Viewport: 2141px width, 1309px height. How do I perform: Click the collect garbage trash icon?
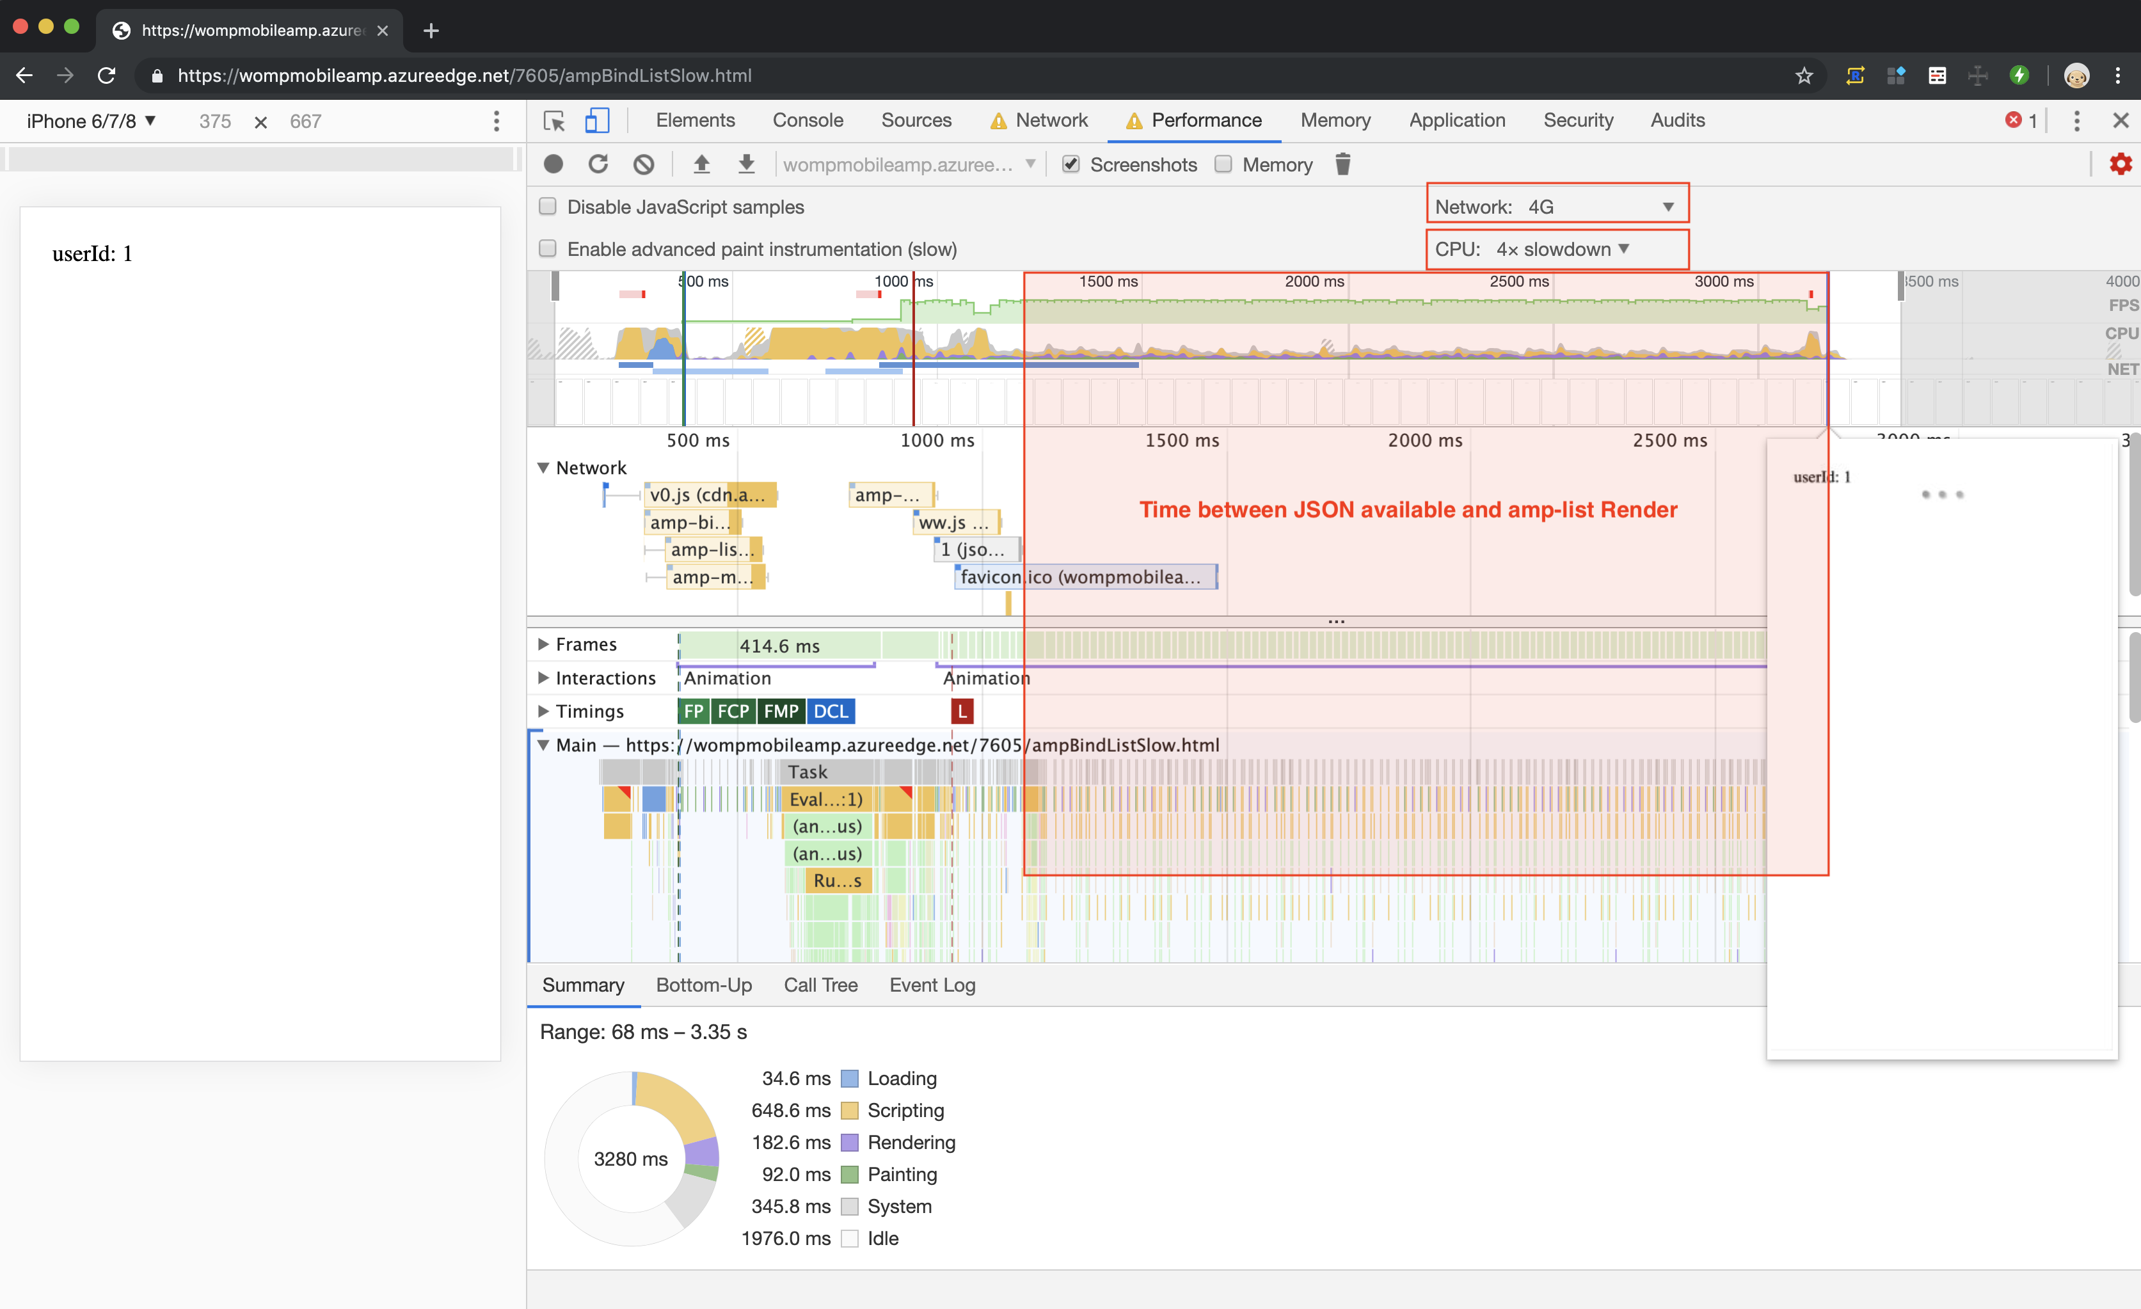tap(1342, 164)
